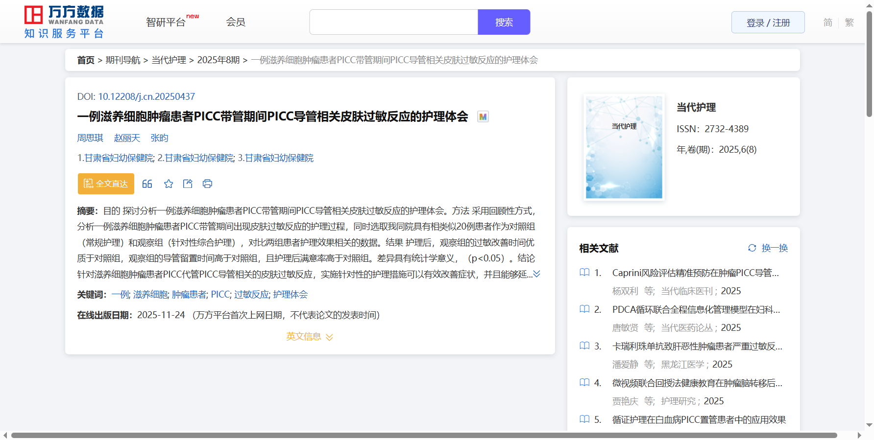Click the print icon
This screenshot has height=440, width=874.
coord(207,184)
